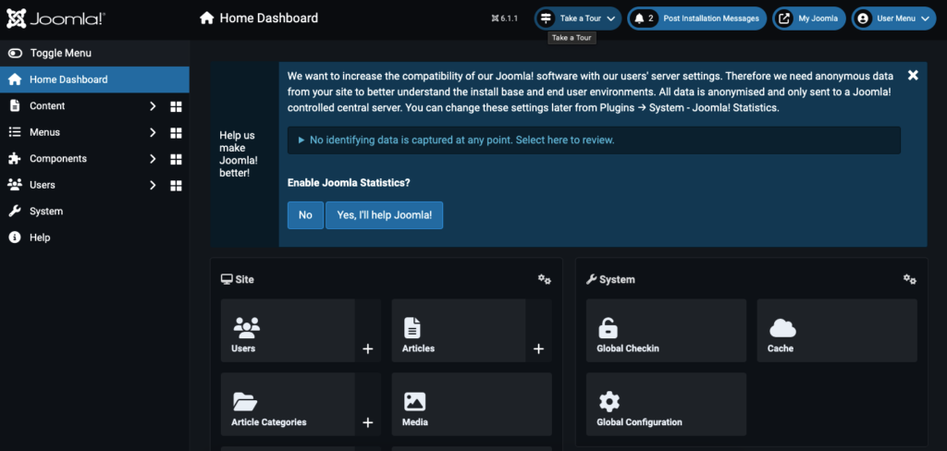
Task: Click 'Enable Joomla Statistics?' text
Action: pyautogui.click(x=349, y=182)
